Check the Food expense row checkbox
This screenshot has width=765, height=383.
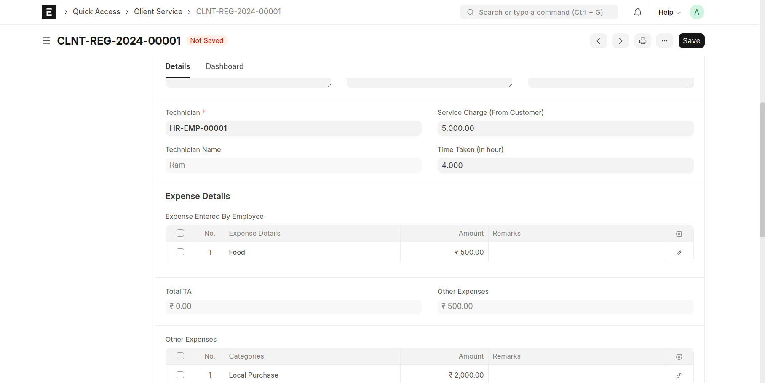click(x=180, y=252)
